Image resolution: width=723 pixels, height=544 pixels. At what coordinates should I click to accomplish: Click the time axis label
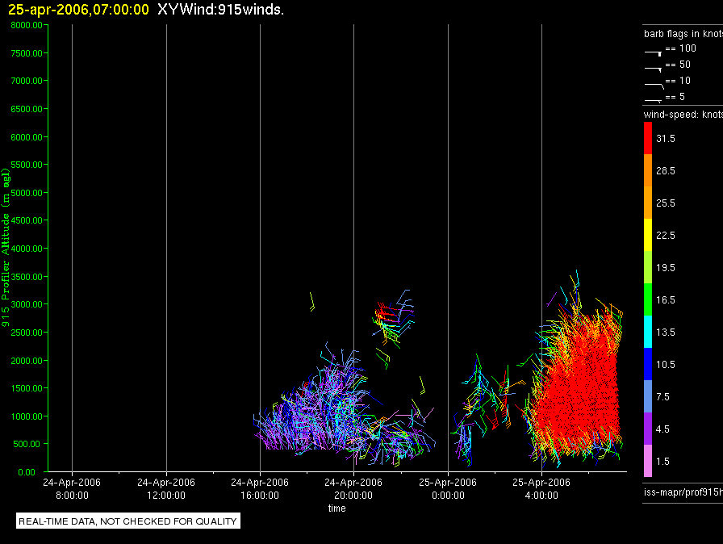(x=337, y=508)
